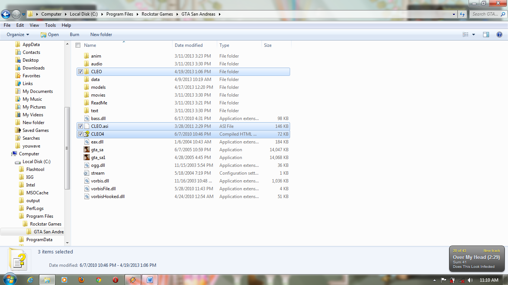Select the models folder row

(x=183, y=87)
